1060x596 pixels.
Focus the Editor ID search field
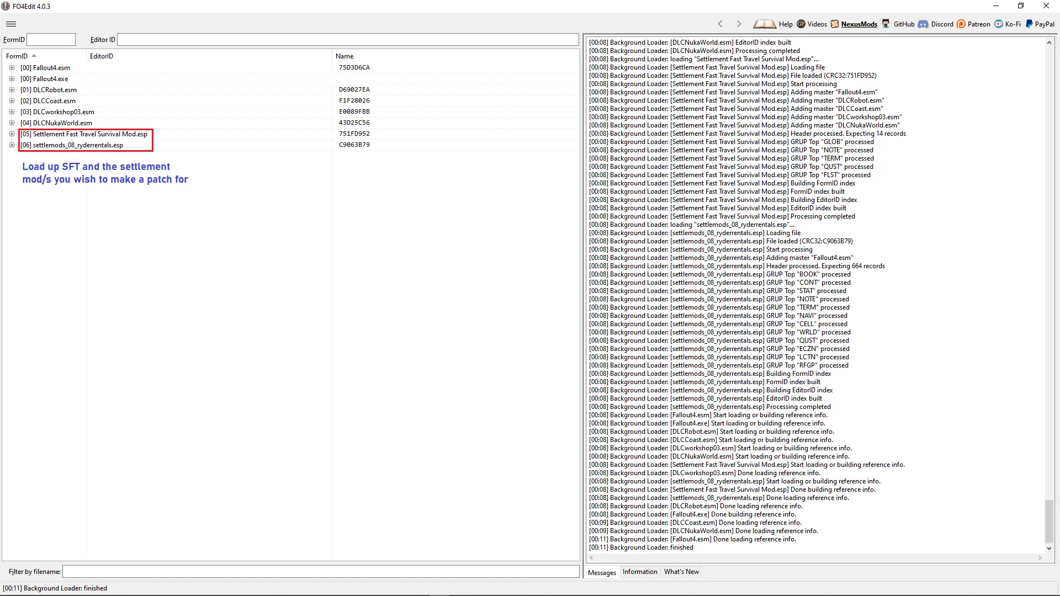(348, 40)
